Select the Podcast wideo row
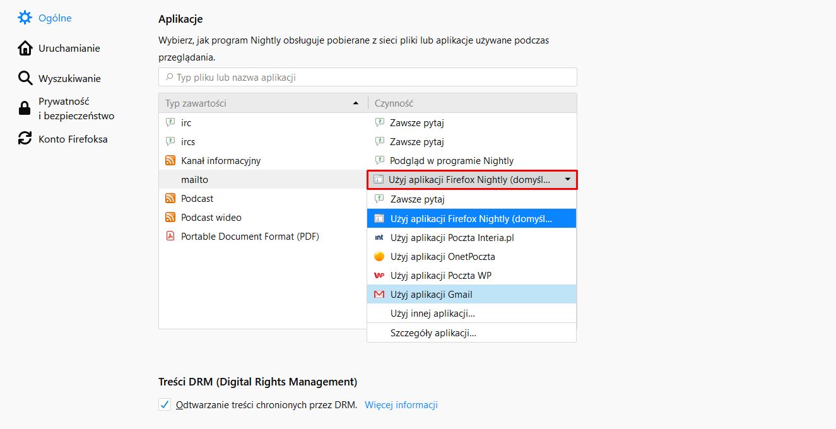This screenshot has height=429, width=836. click(211, 218)
